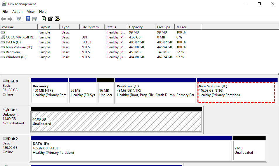Open the File menu

click(5, 12)
